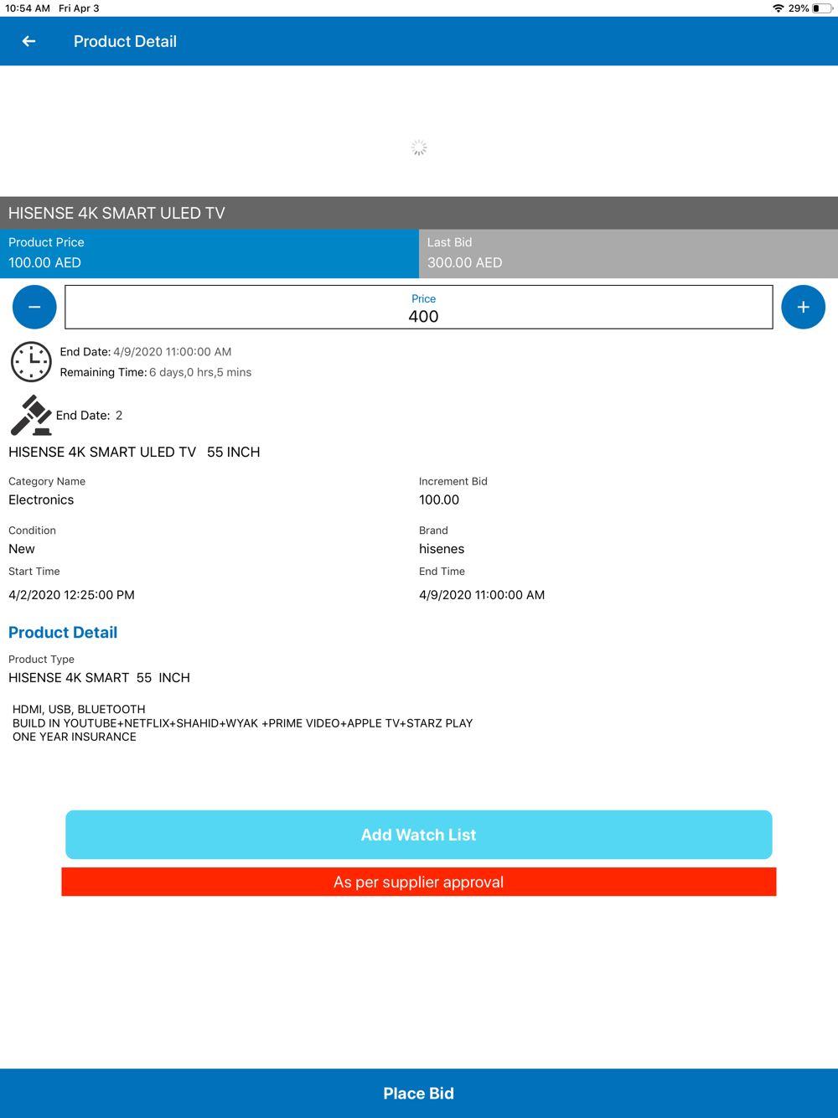
Task: Go back using the arrow icon
Action: (x=29, y=41)
